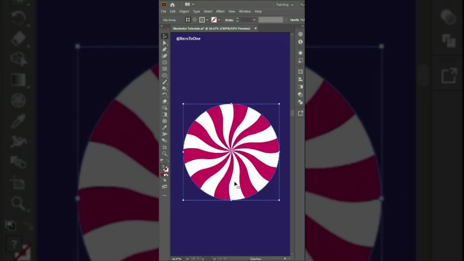Open the stroke weight dropdown
This screenshot has height=261, width=464.
(x=254, y=20)
